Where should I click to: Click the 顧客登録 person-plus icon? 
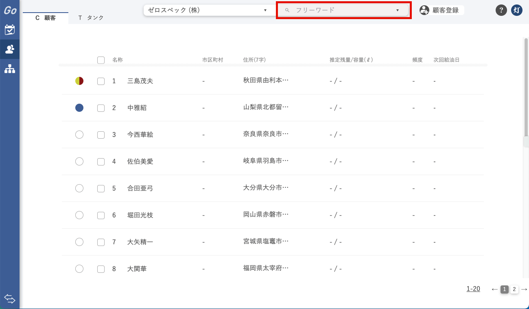coord(424,10)
